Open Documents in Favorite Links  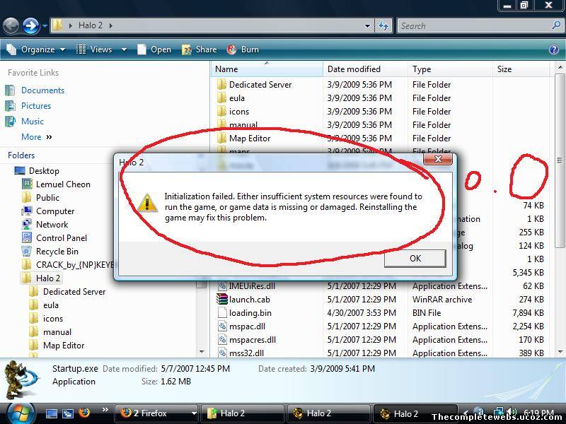pos(42,90)
